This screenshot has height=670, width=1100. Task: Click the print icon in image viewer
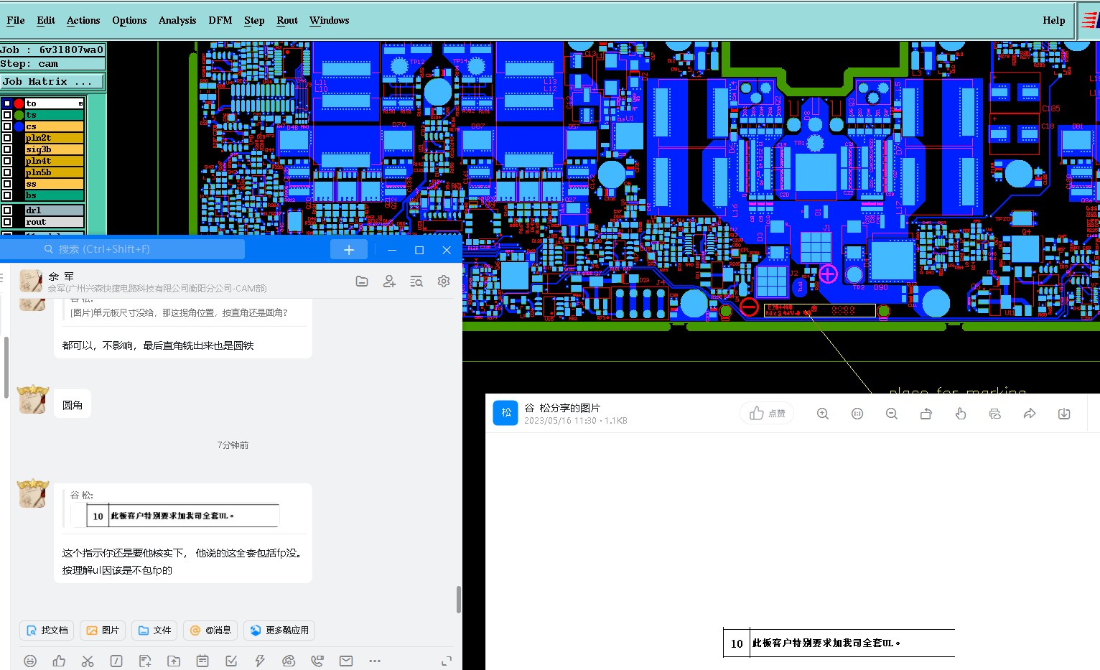pos(995,414)
